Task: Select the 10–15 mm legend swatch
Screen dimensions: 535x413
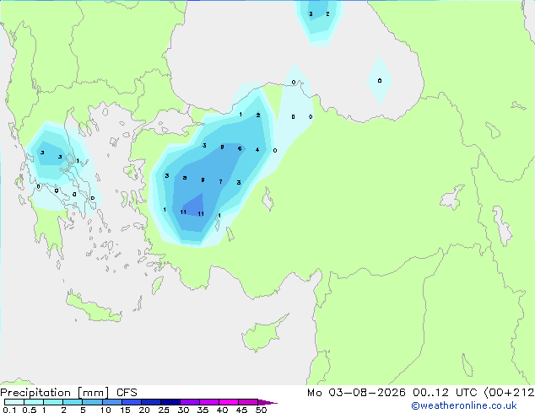Action: (111, 402)
